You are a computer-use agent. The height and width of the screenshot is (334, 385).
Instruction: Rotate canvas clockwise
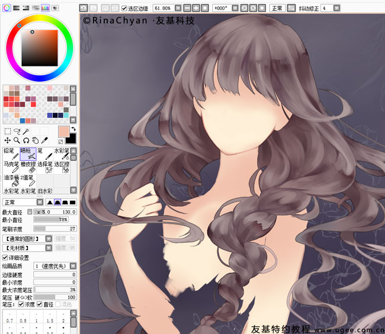pos(253,8)
